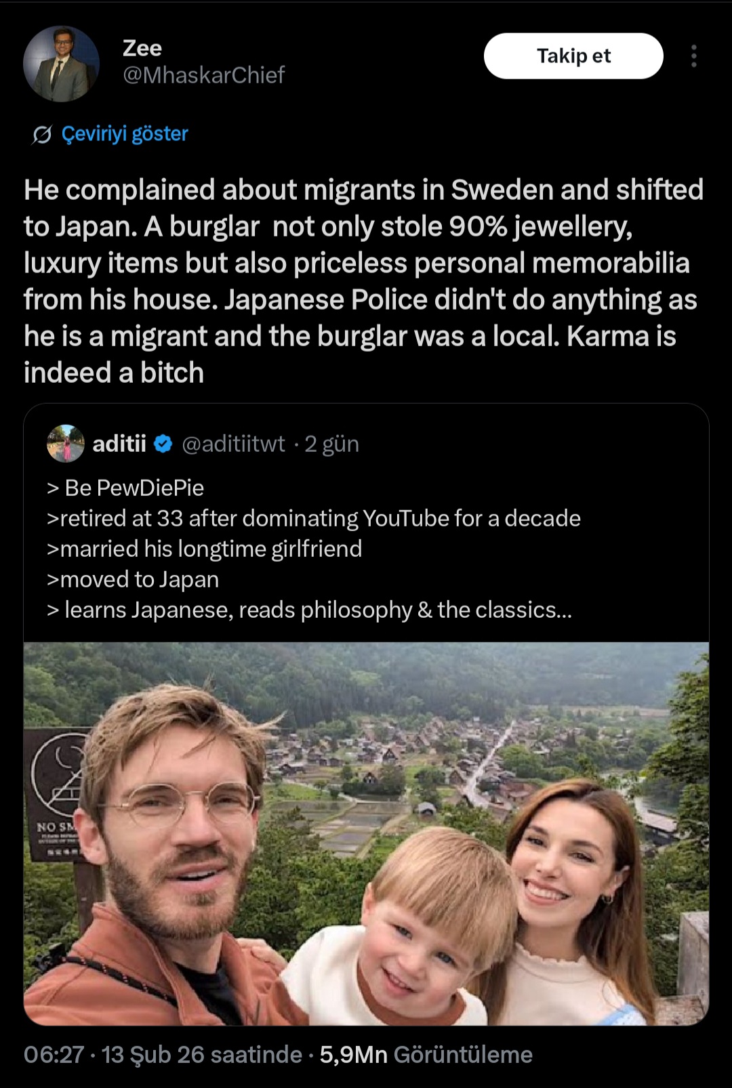
Task: Click the @aditiitwt handle
Action: pyautogui.click(x=233, y=444)
